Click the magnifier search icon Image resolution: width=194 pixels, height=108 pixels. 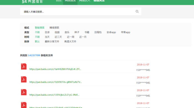click(x=137, y=11)
